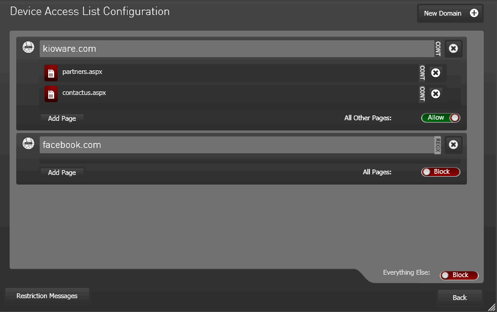
Task: Toggle CONT match mode for contactus.aspx
Action: click(422, 94)
